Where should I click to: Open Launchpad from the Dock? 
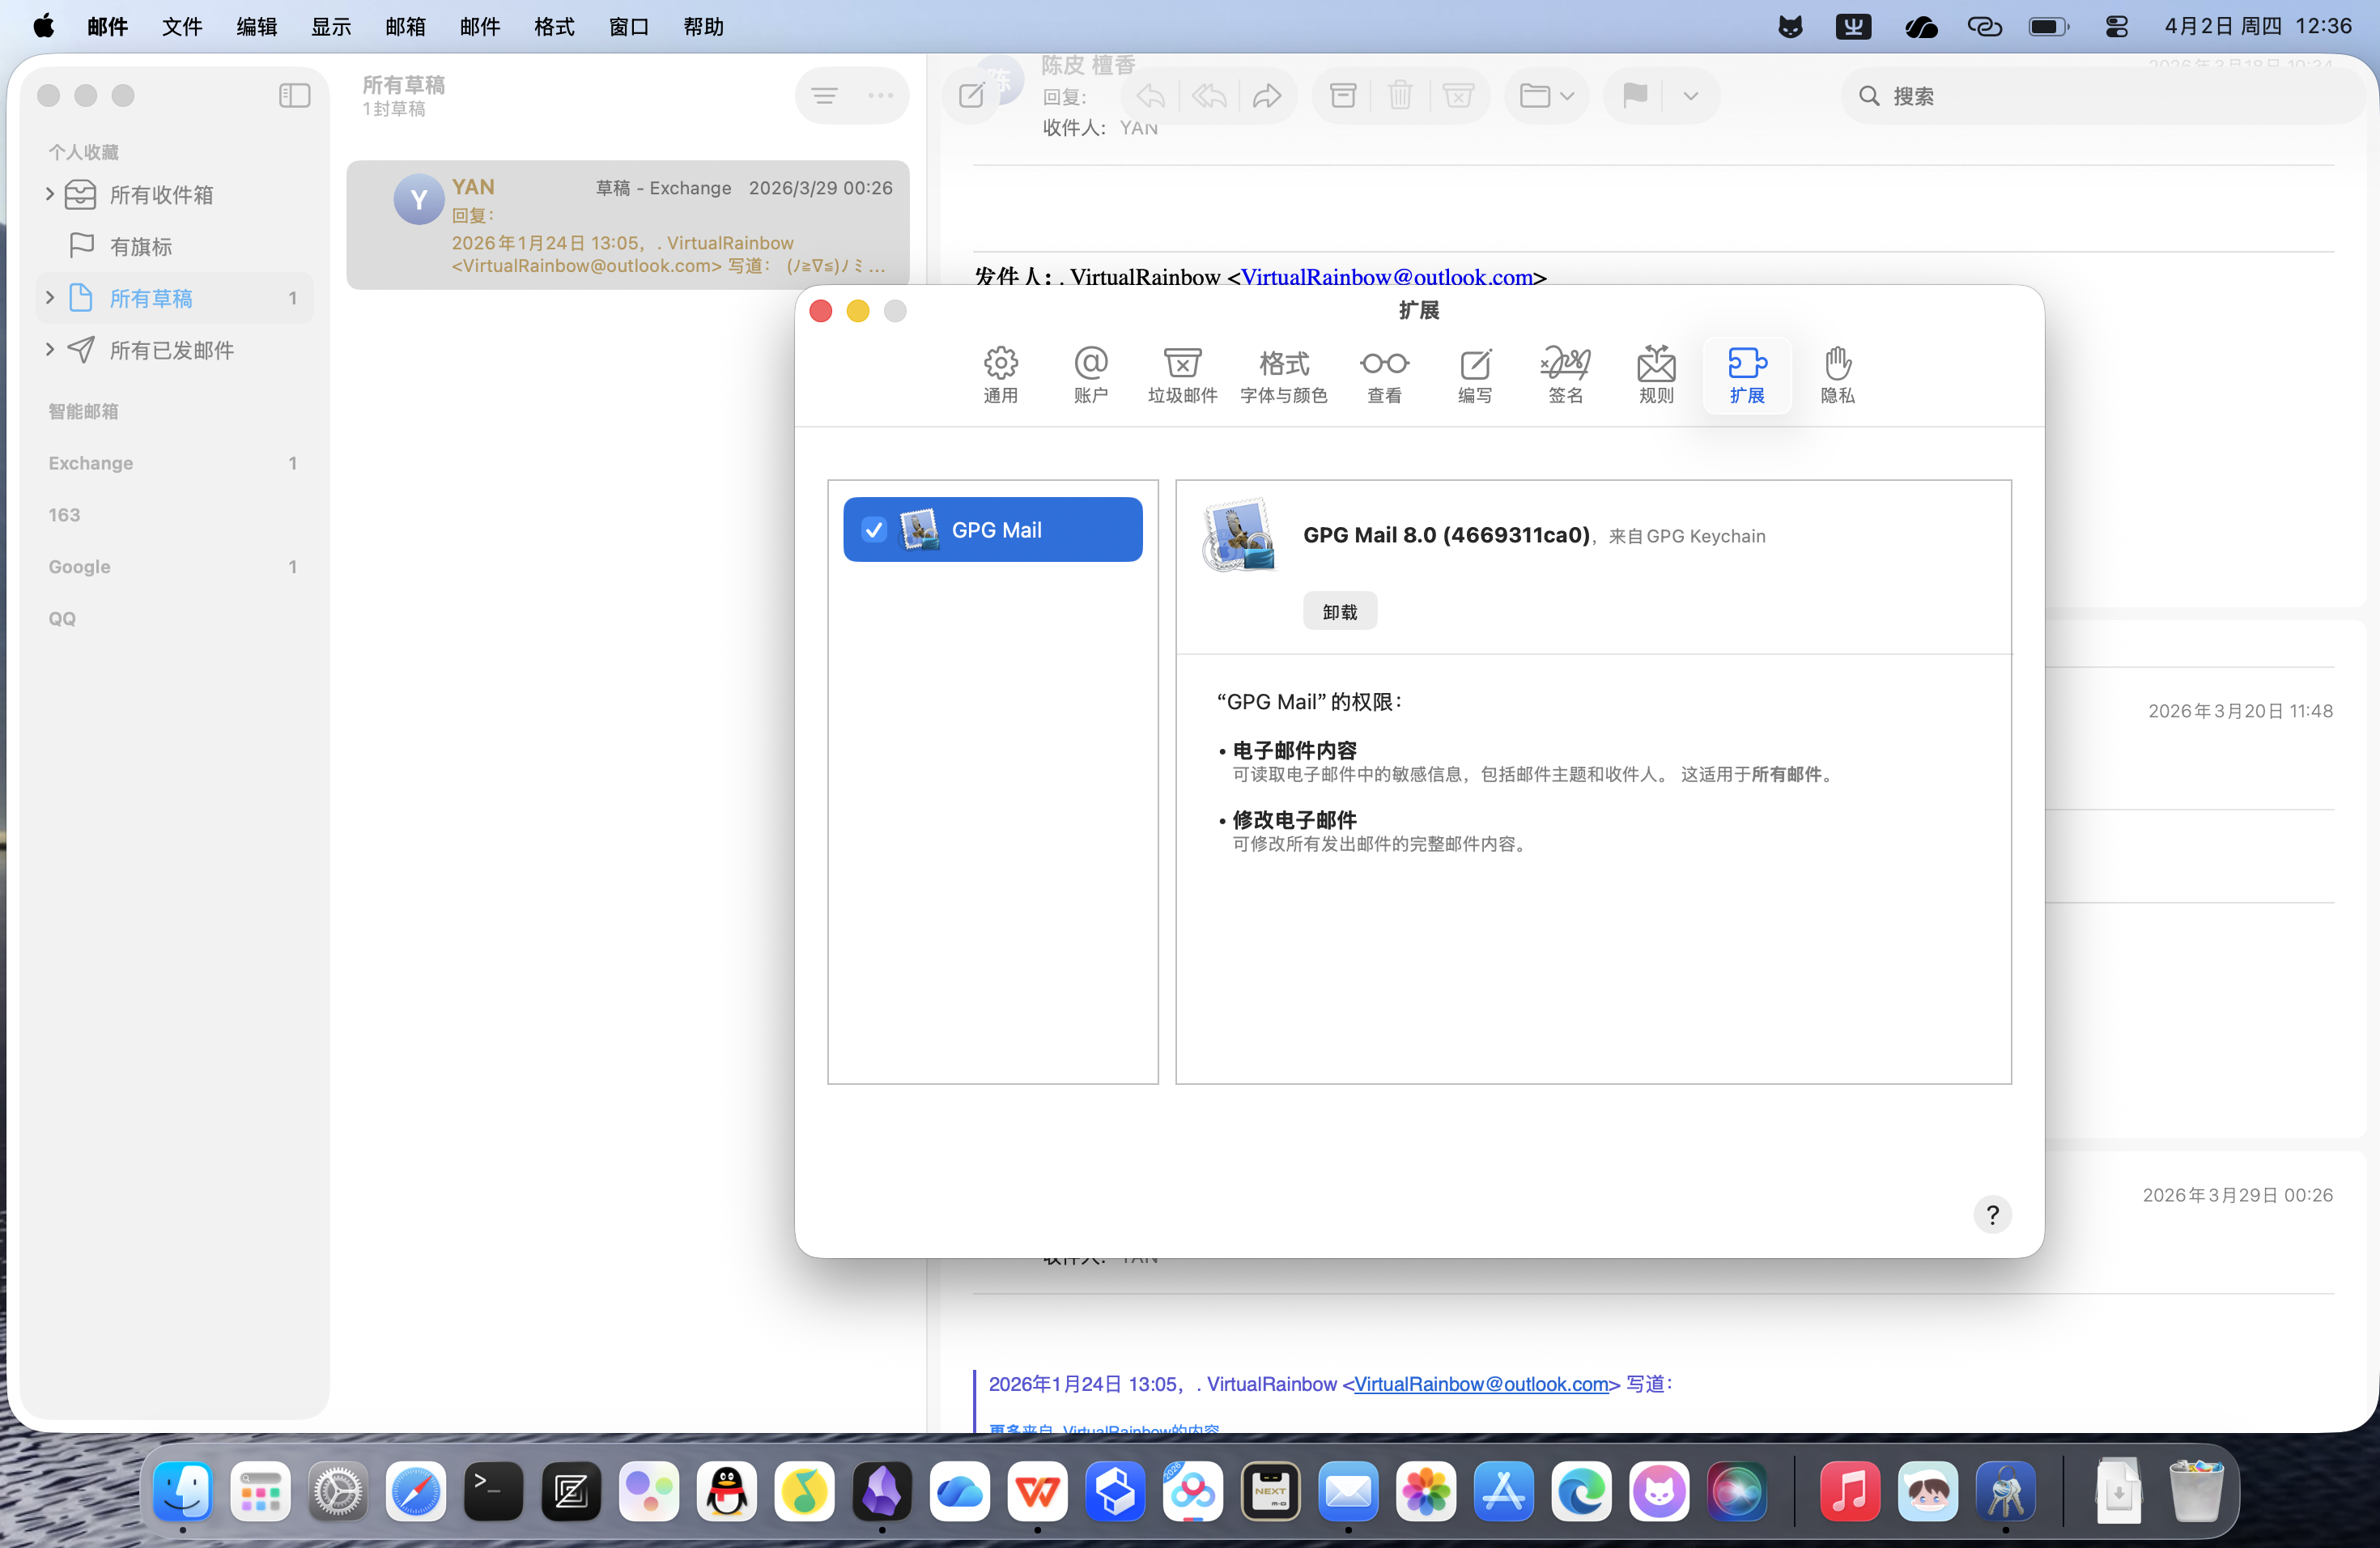pos(261,1493)
